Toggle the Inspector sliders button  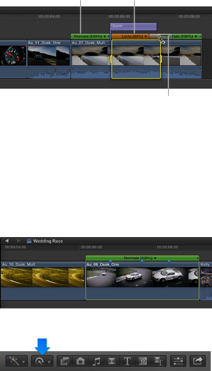click(178, 361)
